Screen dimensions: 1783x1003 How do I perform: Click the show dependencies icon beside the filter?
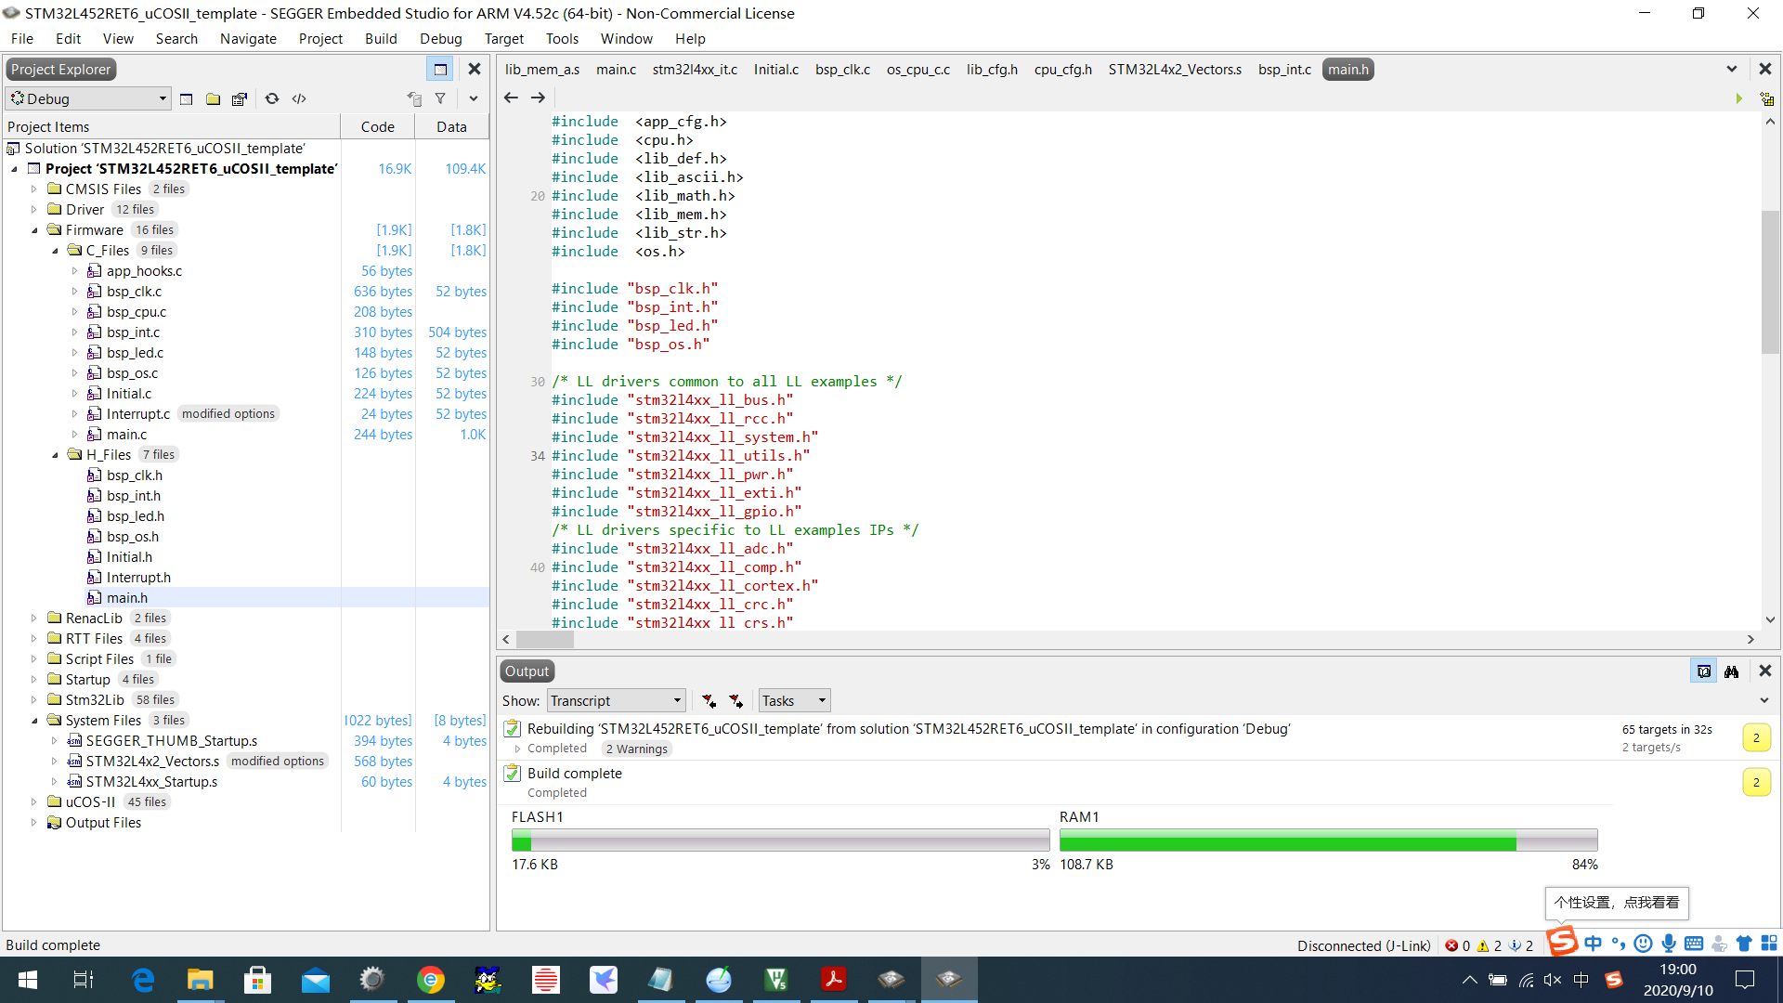point(414,98)
